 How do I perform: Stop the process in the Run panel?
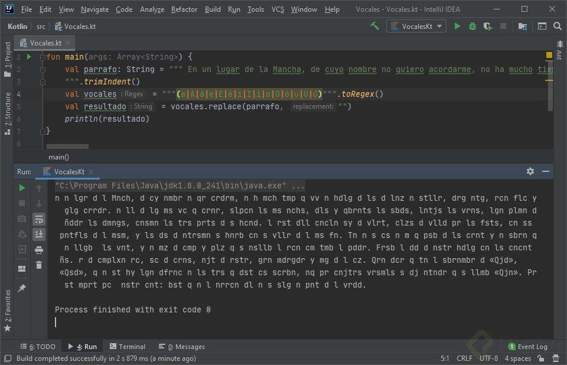22,203
